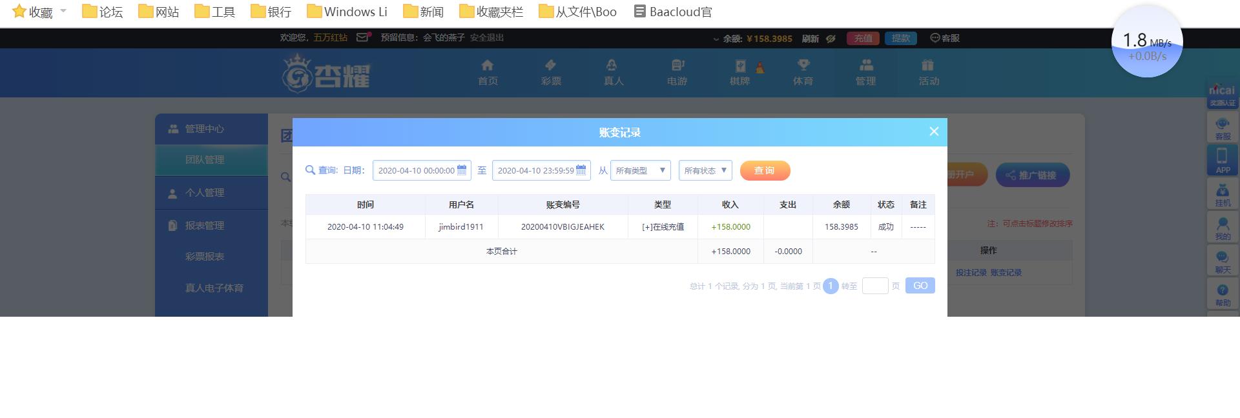Open the APP download sidebar icon
This screenshot has width=1240, height=418.
point(1223,160)
